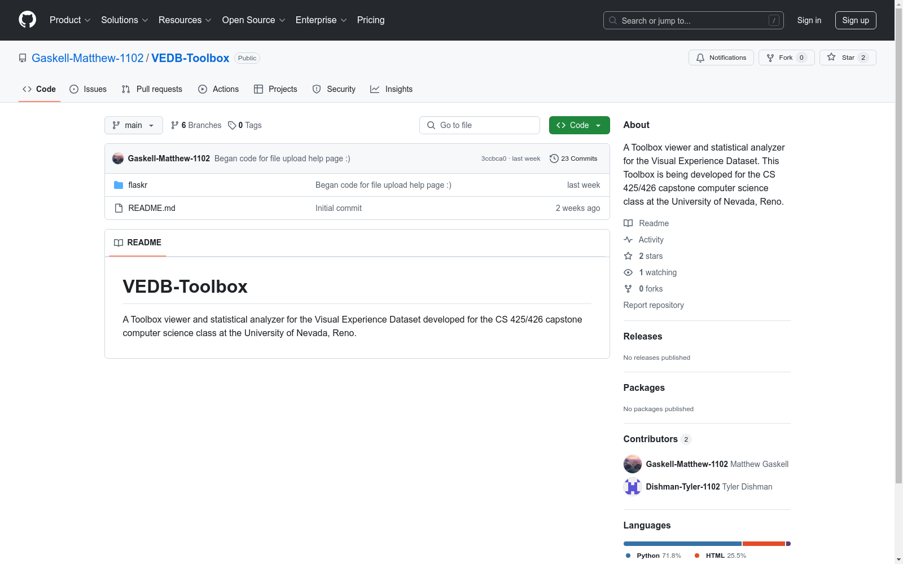The width and height of the screenshot is (903, 564).
Task: Switch to the Security tab
Action: tap(334, 89)
